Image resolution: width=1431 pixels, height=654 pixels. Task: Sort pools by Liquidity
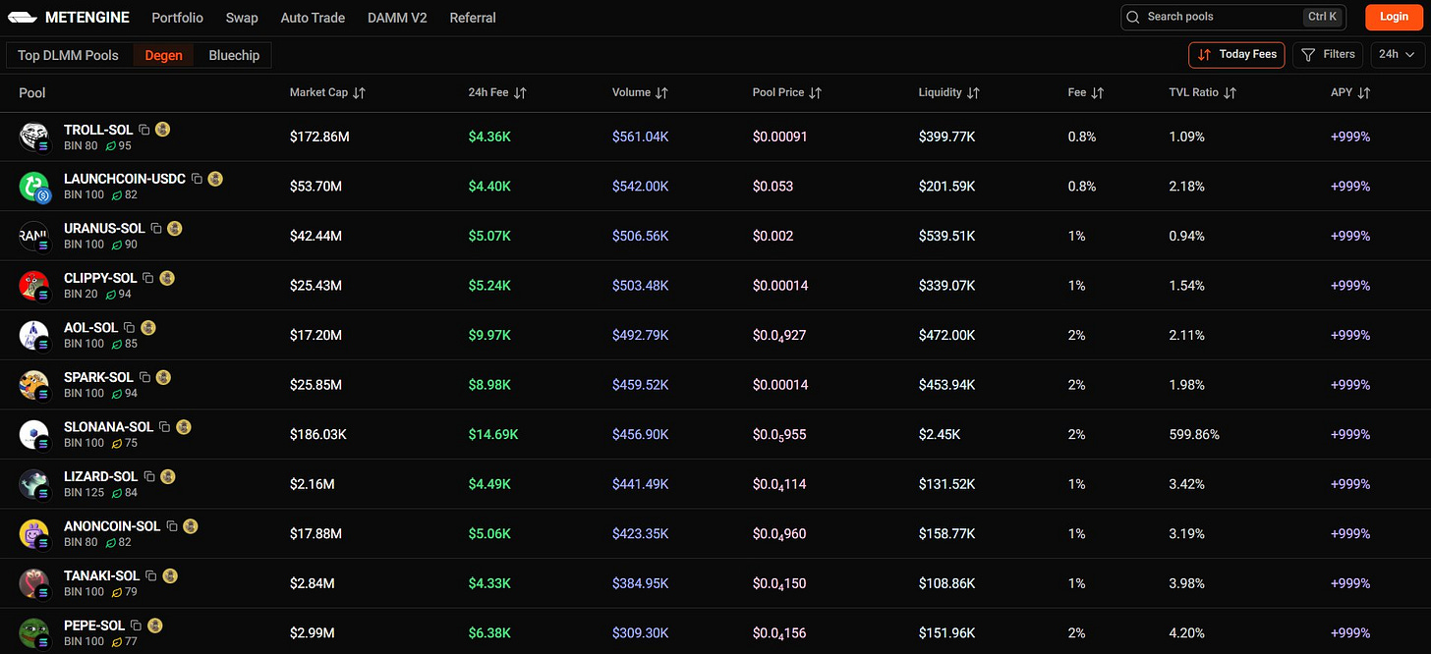949,92
